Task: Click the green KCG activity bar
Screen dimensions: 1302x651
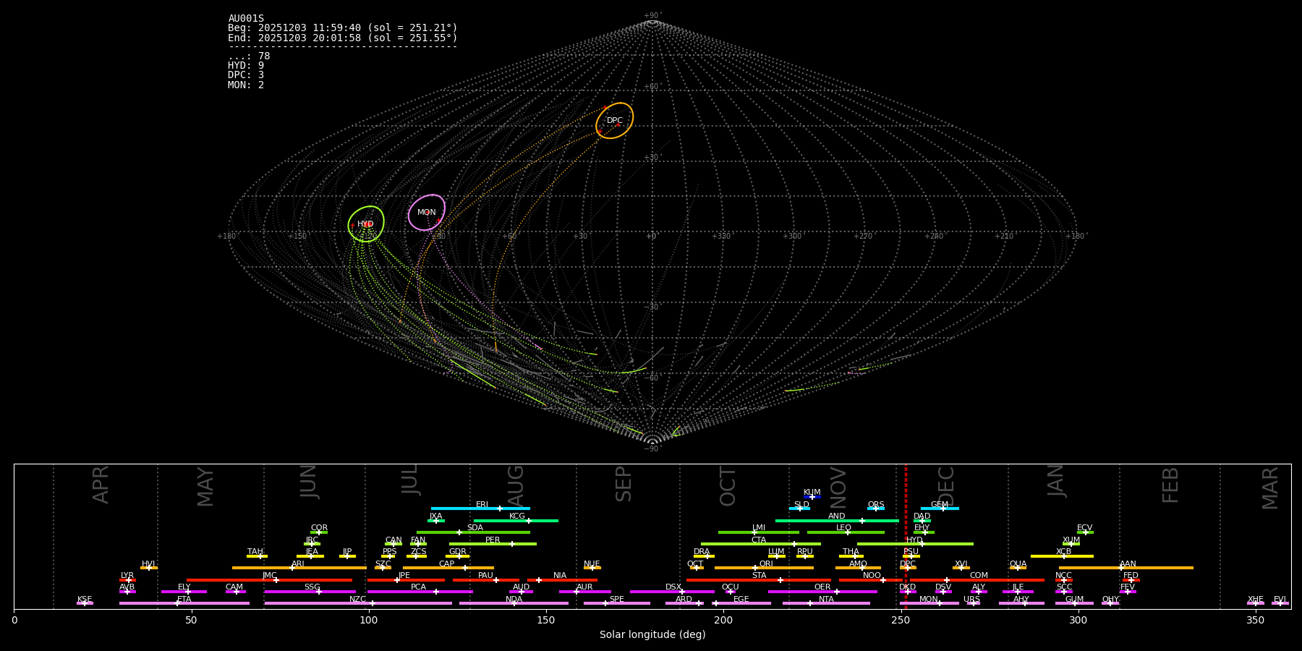Action: [516, 520]
